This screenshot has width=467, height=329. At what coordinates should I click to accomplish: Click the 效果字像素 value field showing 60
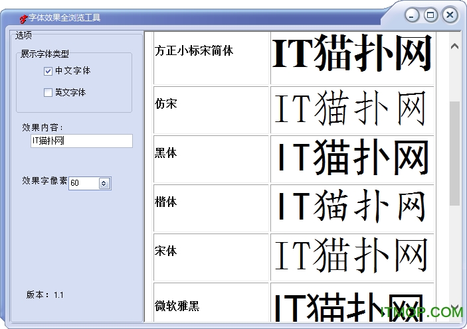click(84, 183)
